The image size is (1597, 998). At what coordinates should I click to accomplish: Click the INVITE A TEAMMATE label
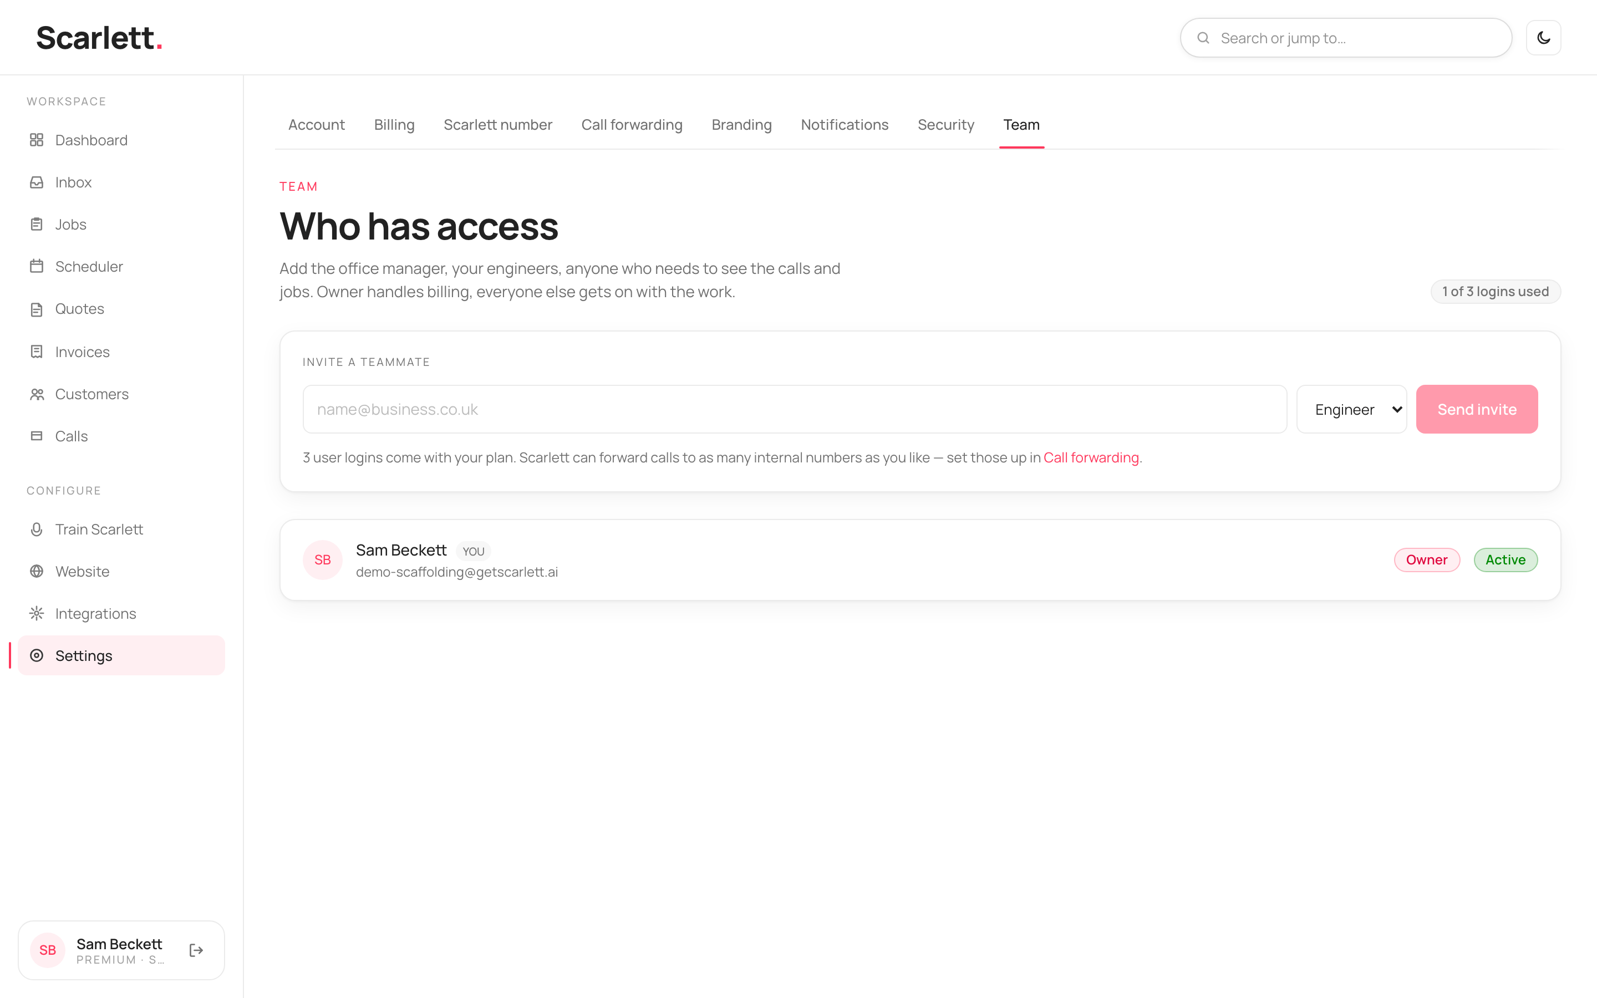point(365,363)
